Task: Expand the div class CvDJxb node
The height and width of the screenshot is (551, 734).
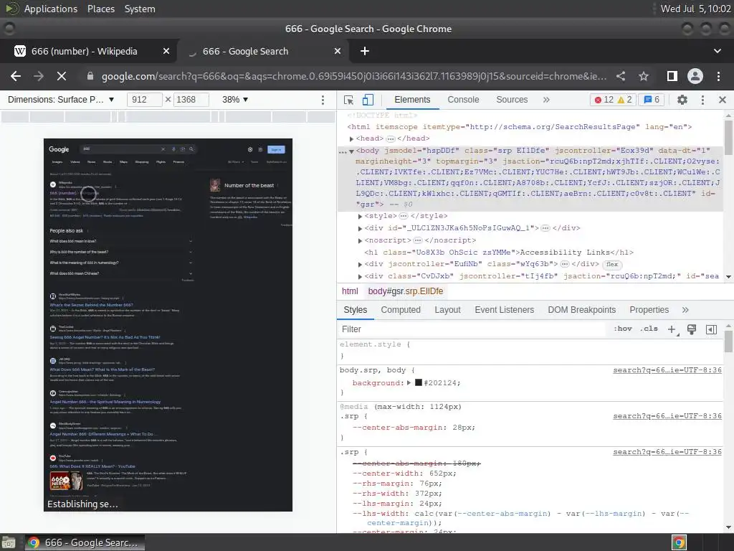Action: point(360,276)
